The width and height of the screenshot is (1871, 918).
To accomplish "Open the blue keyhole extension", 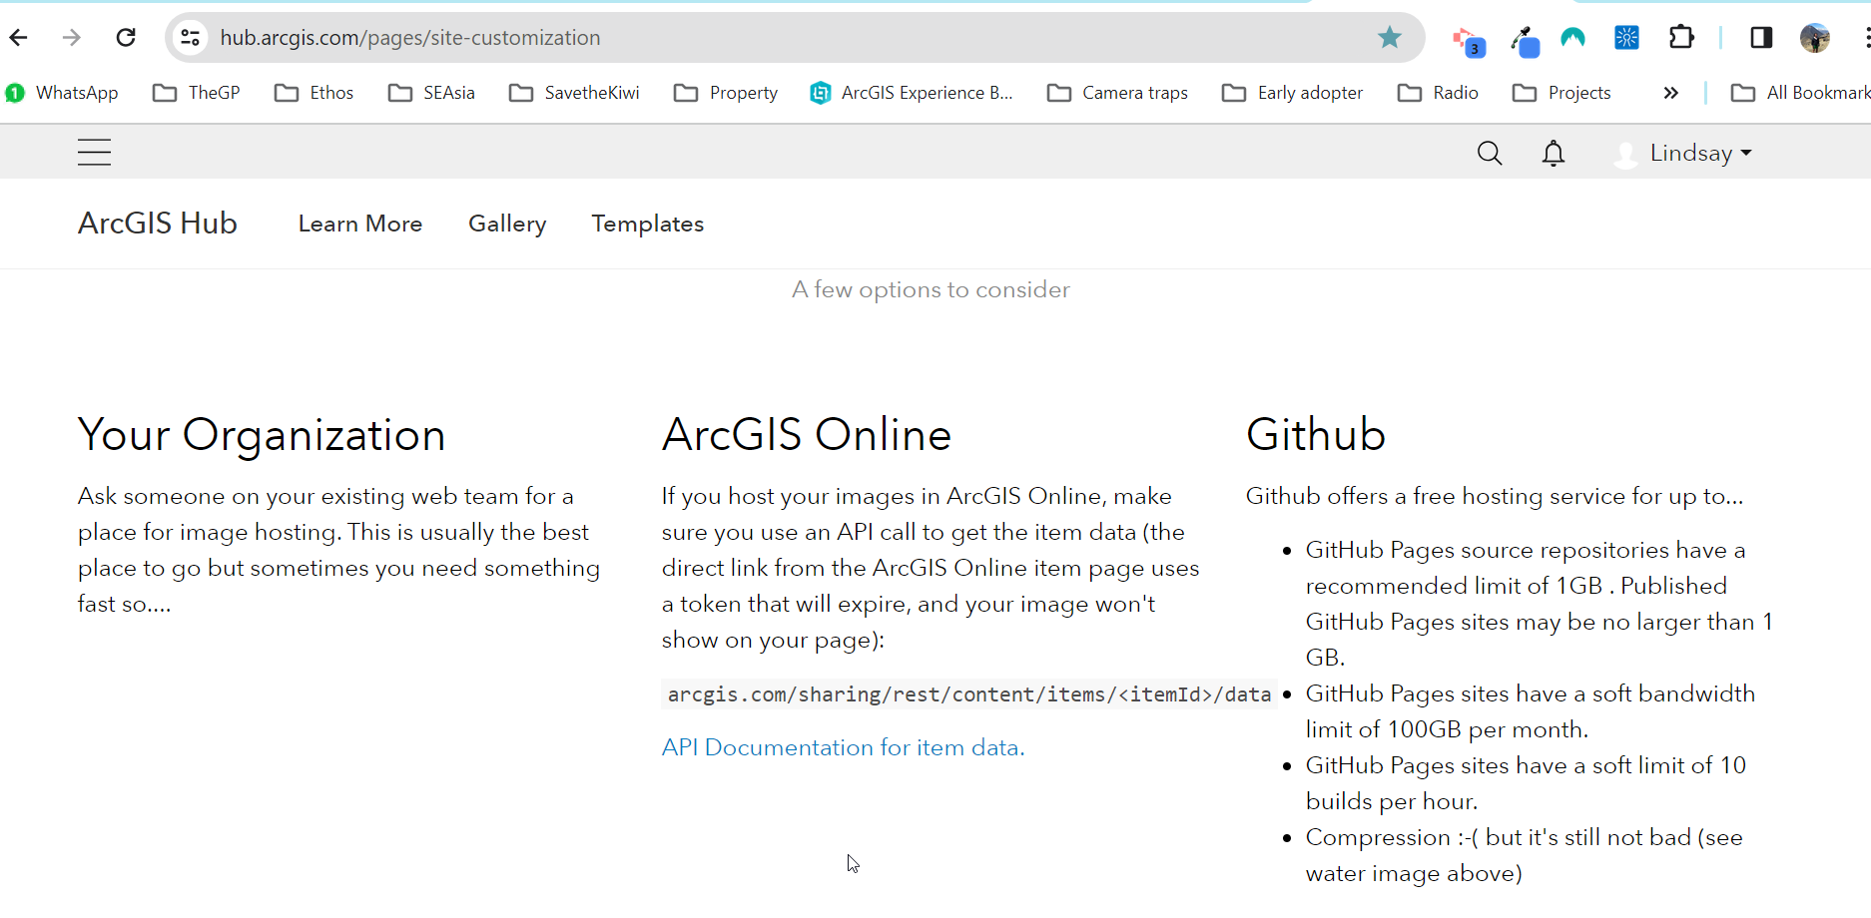I will [x=1627, y=38].
